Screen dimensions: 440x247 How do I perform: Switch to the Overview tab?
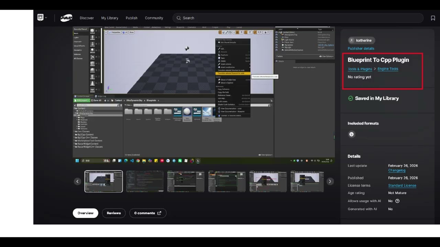(x=85, y=213)
